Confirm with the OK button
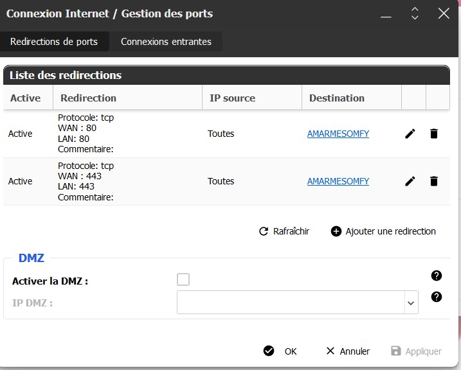461x370 pixels. [280, 351]
